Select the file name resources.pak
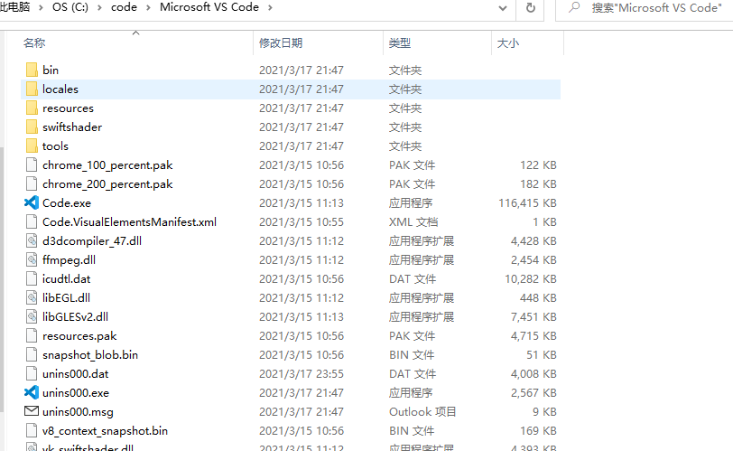The height and width of the screenshot is (451, 733). coord(79,336)
